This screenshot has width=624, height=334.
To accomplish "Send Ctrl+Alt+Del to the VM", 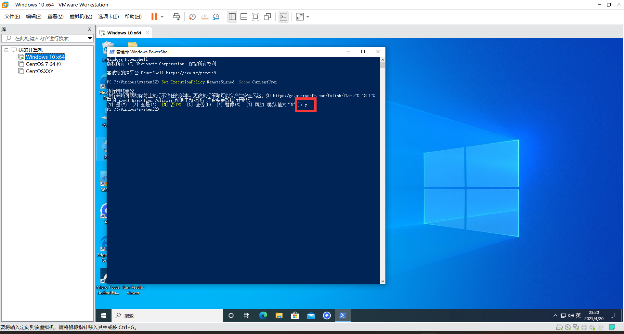I will [x=176, y=17].
